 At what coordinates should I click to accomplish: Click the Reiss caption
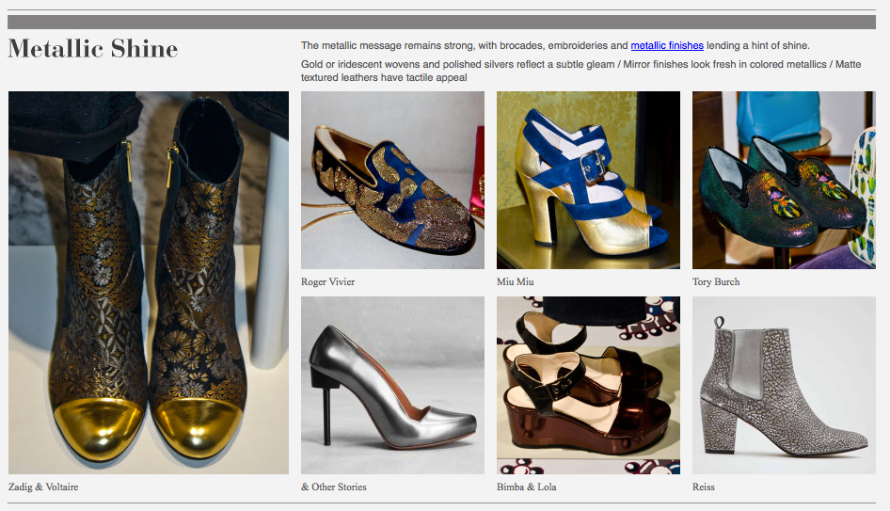click(704, 487)
